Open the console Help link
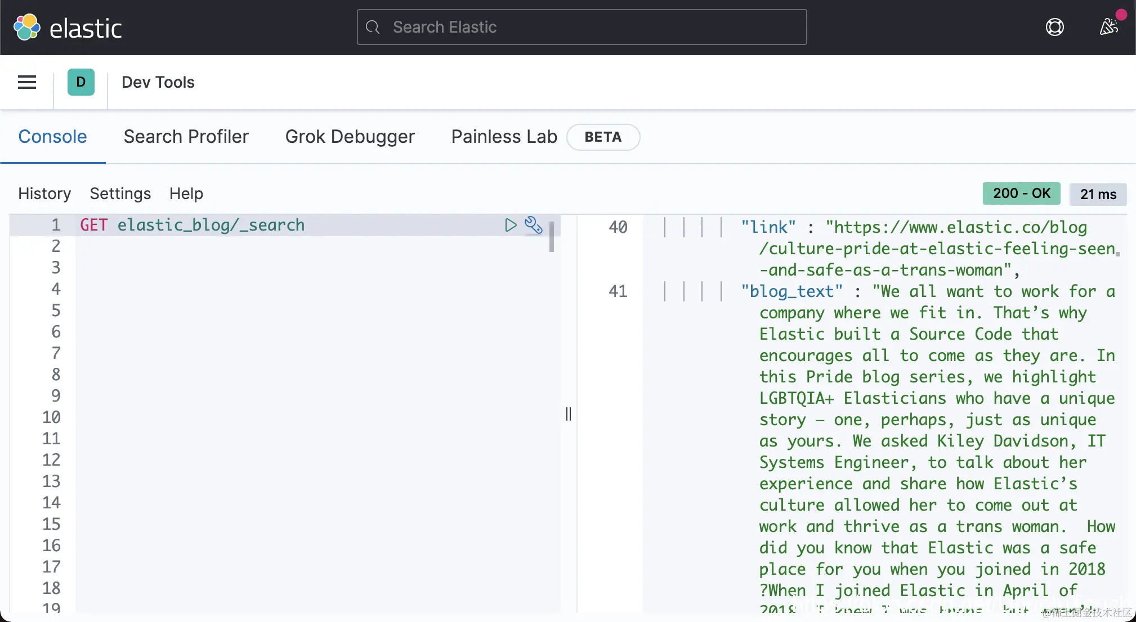 186,193
